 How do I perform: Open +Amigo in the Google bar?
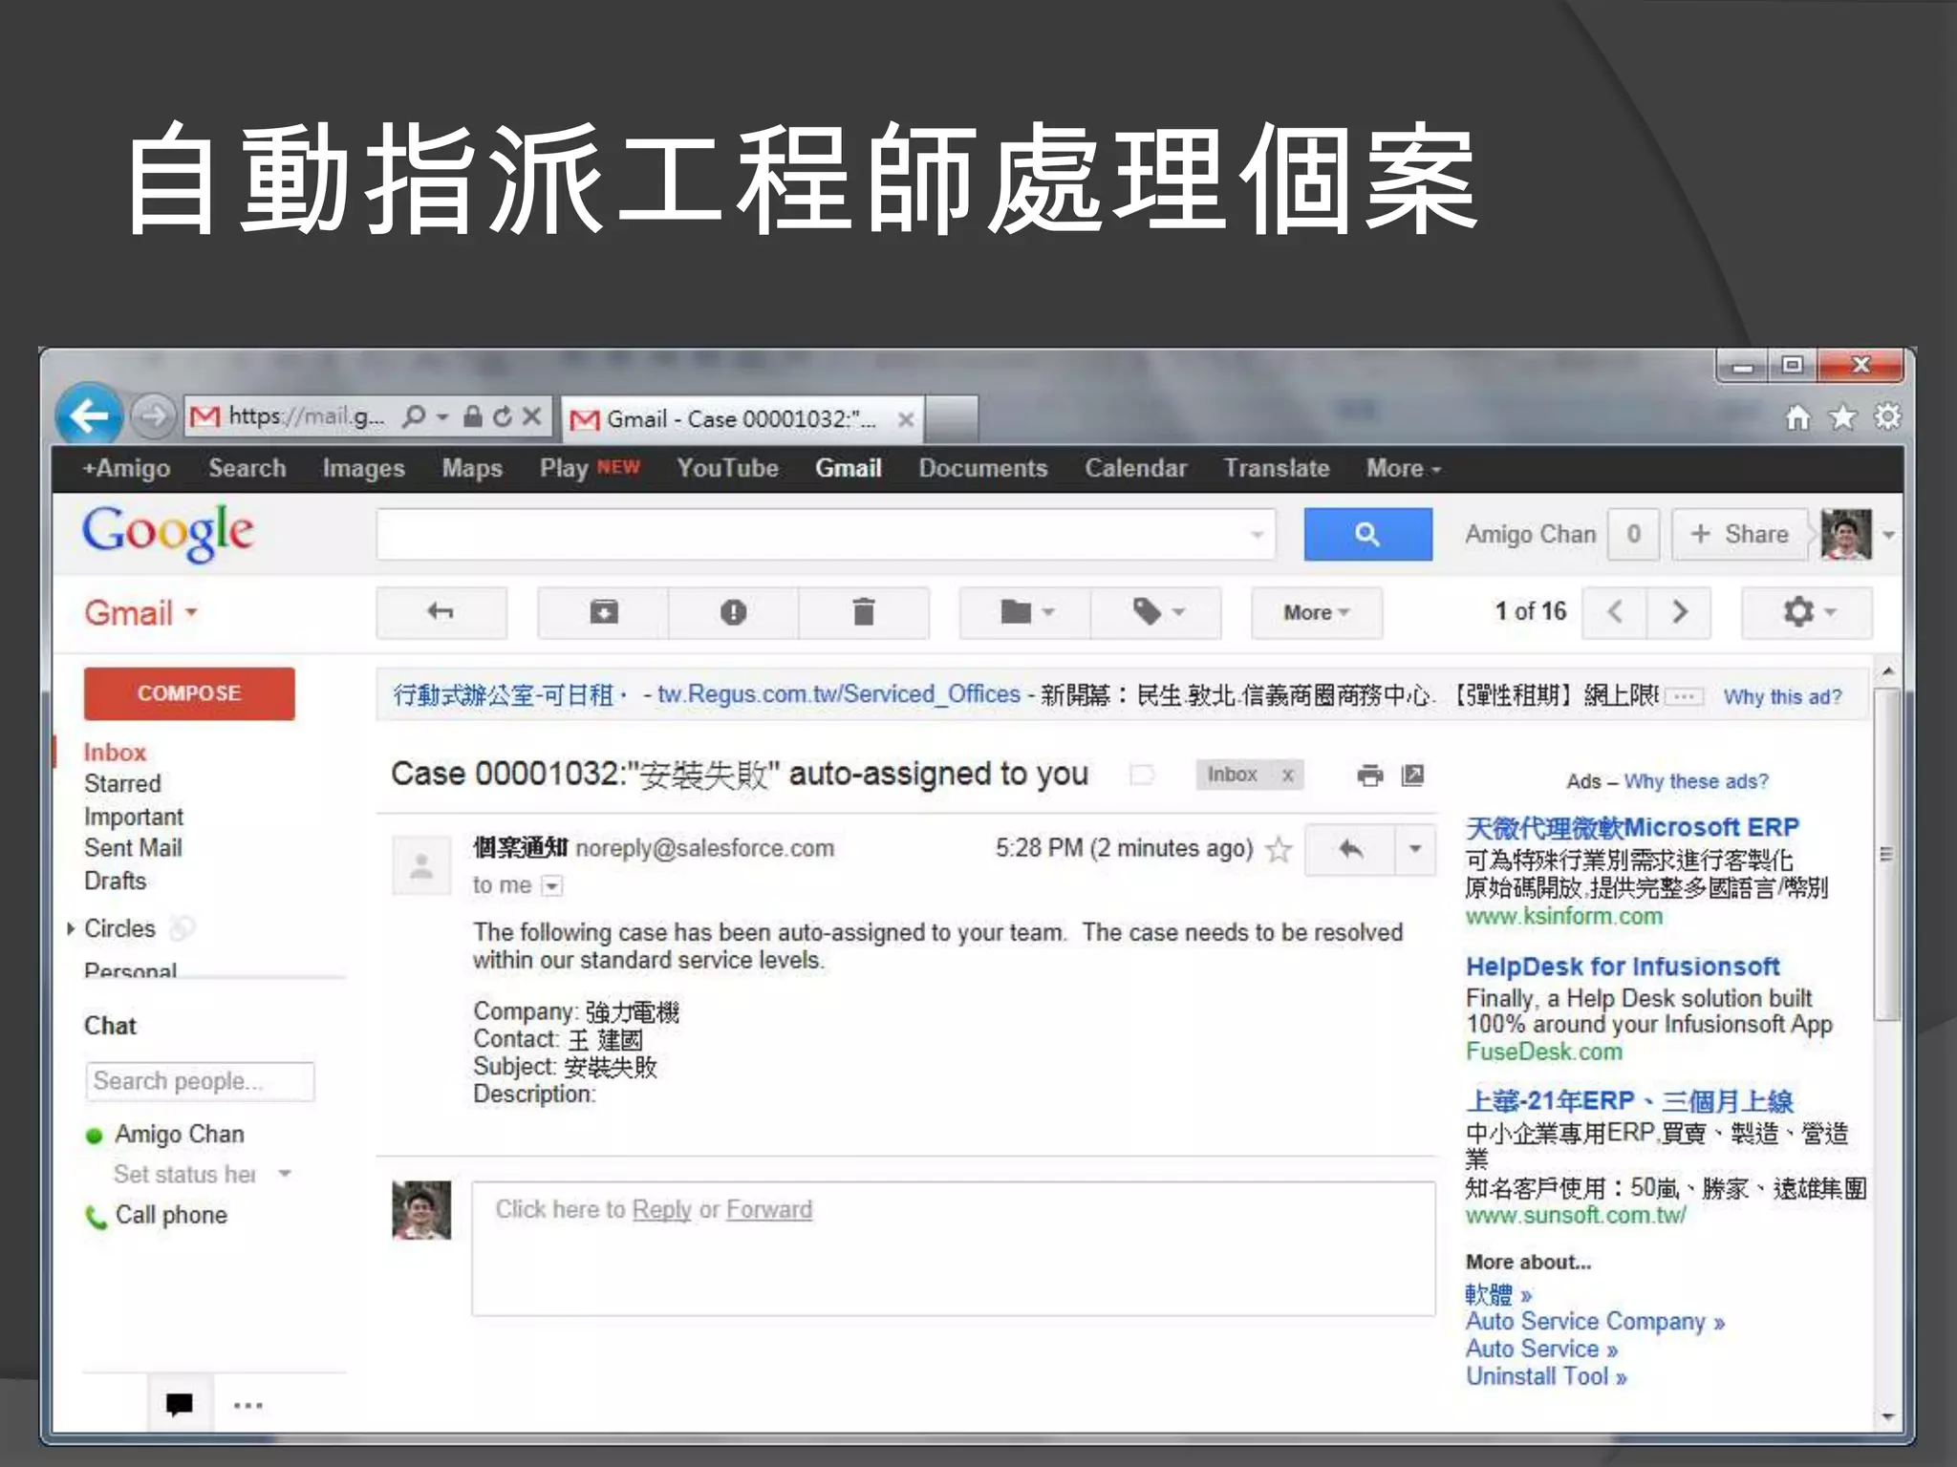[x=126, y=468]
